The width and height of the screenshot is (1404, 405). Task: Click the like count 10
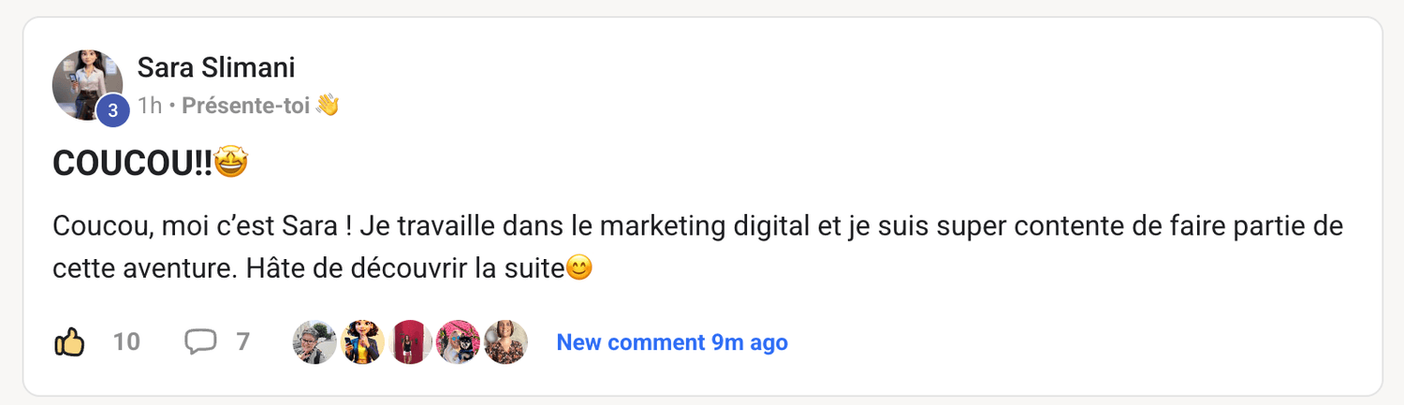[x=126, y=342]
